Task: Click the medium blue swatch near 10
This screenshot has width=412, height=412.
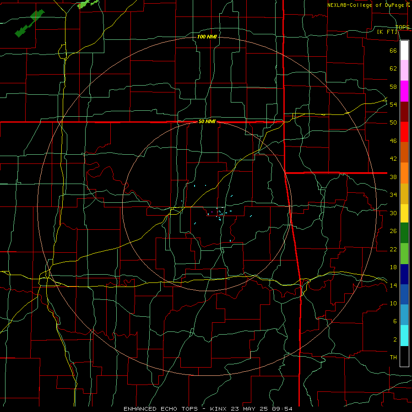Action: (404, 294)
